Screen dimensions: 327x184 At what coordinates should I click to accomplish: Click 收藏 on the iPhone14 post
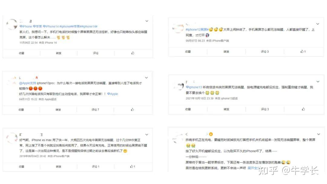(21, 53)
